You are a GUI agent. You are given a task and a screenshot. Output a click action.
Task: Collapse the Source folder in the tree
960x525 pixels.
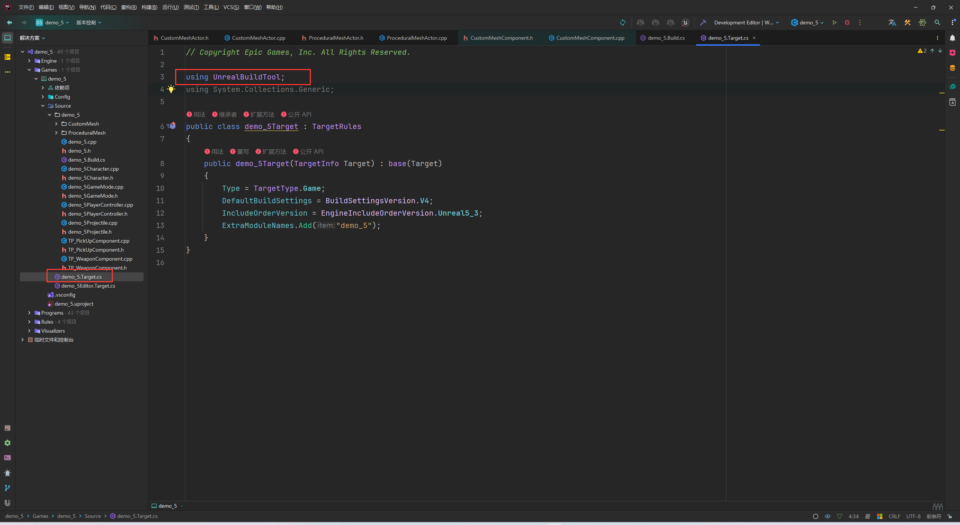43,106
